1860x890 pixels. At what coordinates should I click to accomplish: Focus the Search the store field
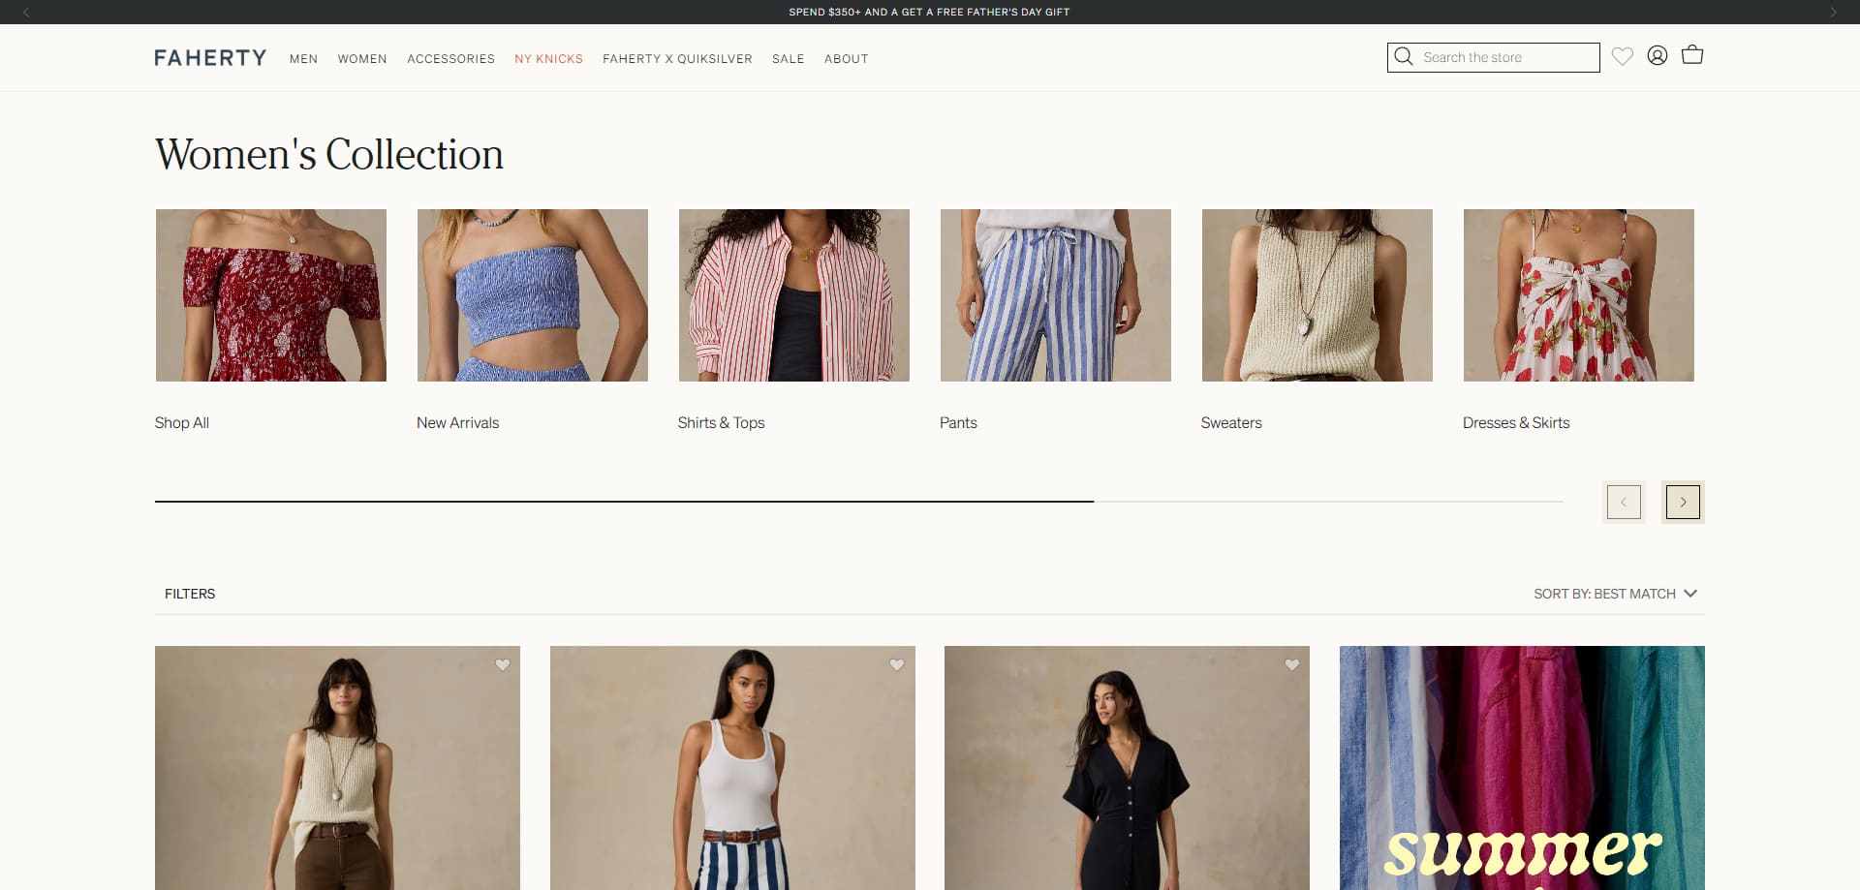coord(1493,57)
